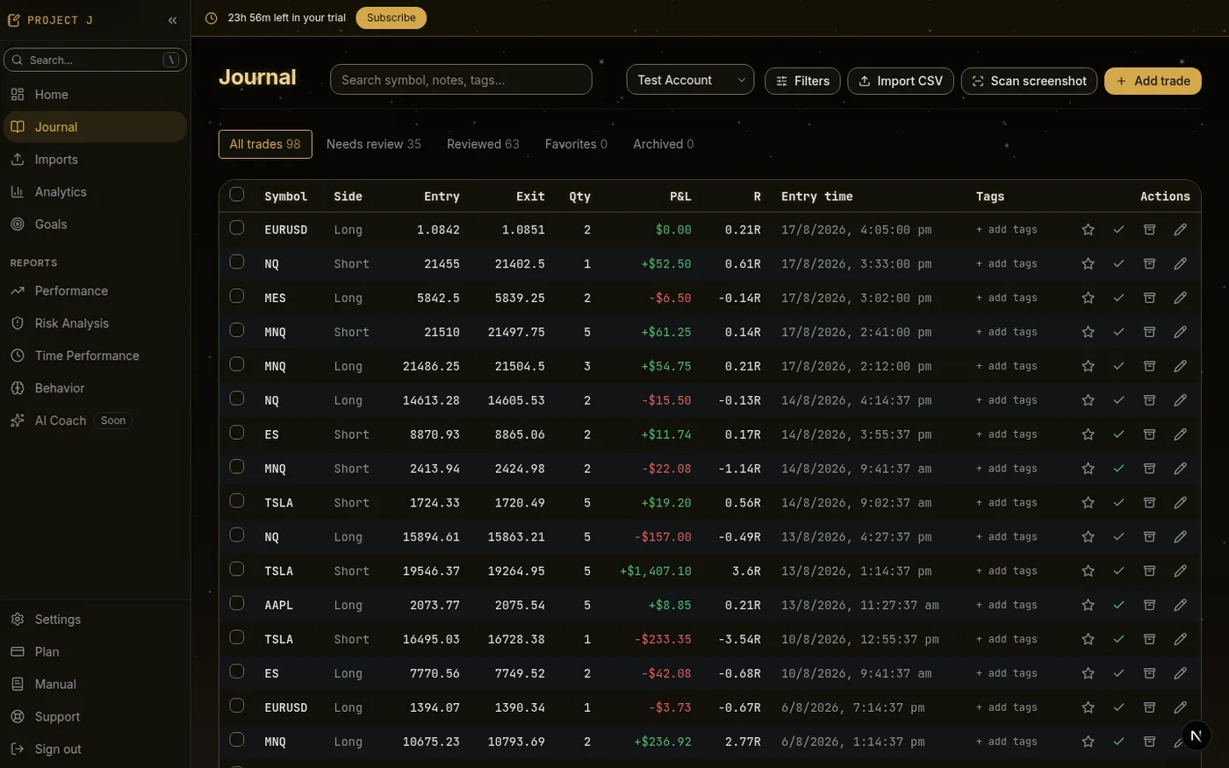Open the Behavior report
Screen dimensions: 1229x768
95,388
